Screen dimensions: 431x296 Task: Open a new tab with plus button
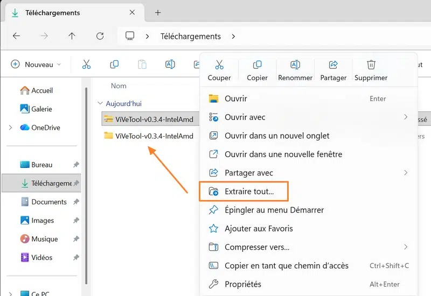click(x=158, y=12)
